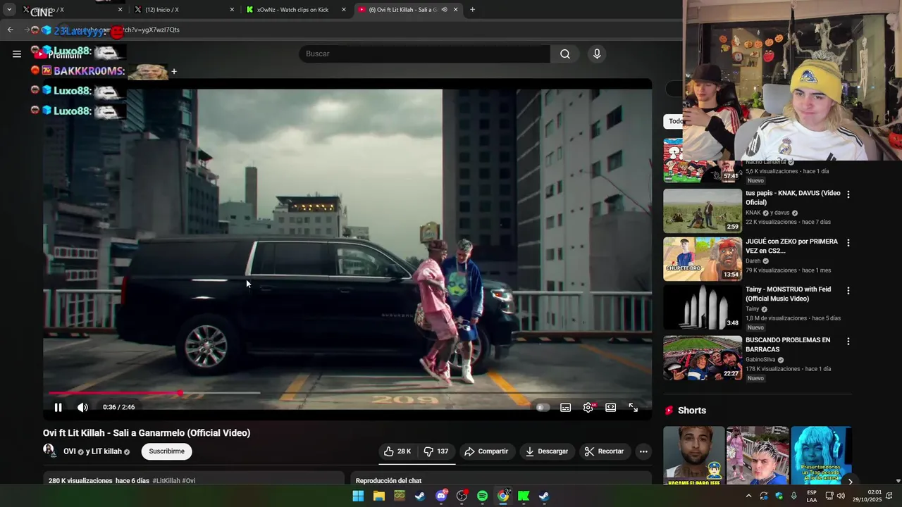
Task: Start voice search with the microphone icon
Action: click(x=597, y=54)
